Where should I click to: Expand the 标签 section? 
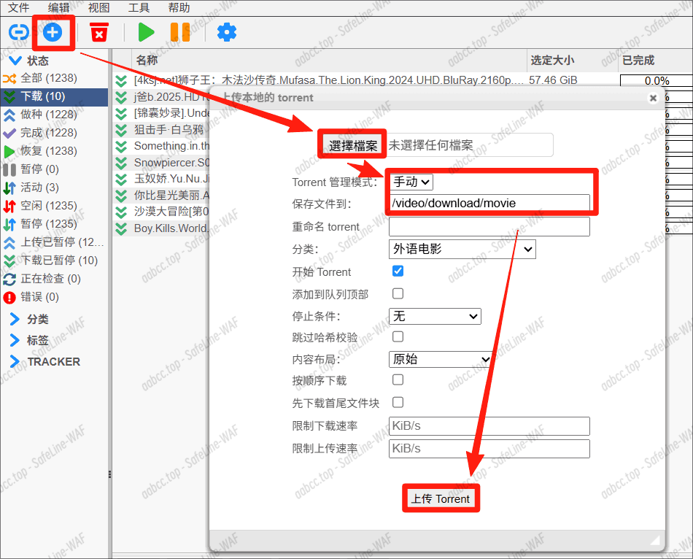15,340
